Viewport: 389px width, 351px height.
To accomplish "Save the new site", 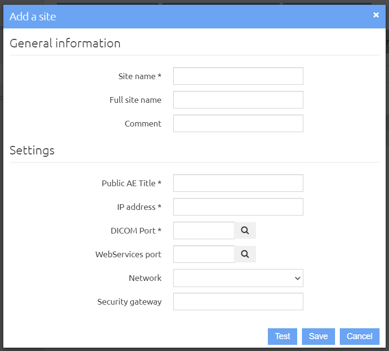I will (318, 336).
